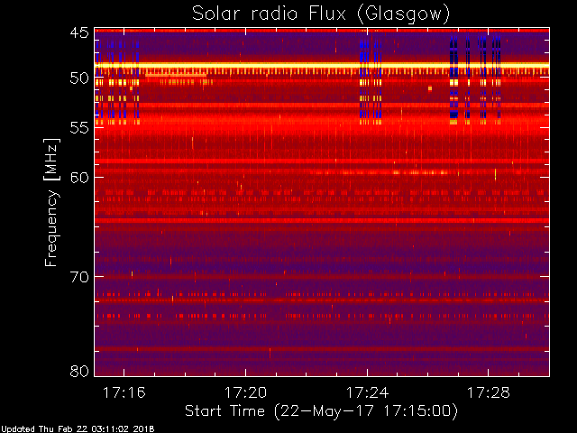577x433 pixels.
Task: Click the 80 frequency tick label
Action: [79, 371]
